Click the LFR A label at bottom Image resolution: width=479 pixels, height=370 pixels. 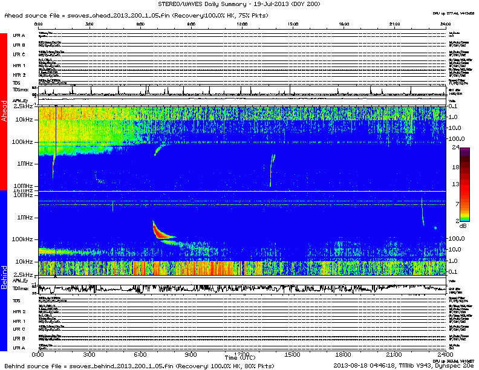pyautogui.click(x=19, y=348)
